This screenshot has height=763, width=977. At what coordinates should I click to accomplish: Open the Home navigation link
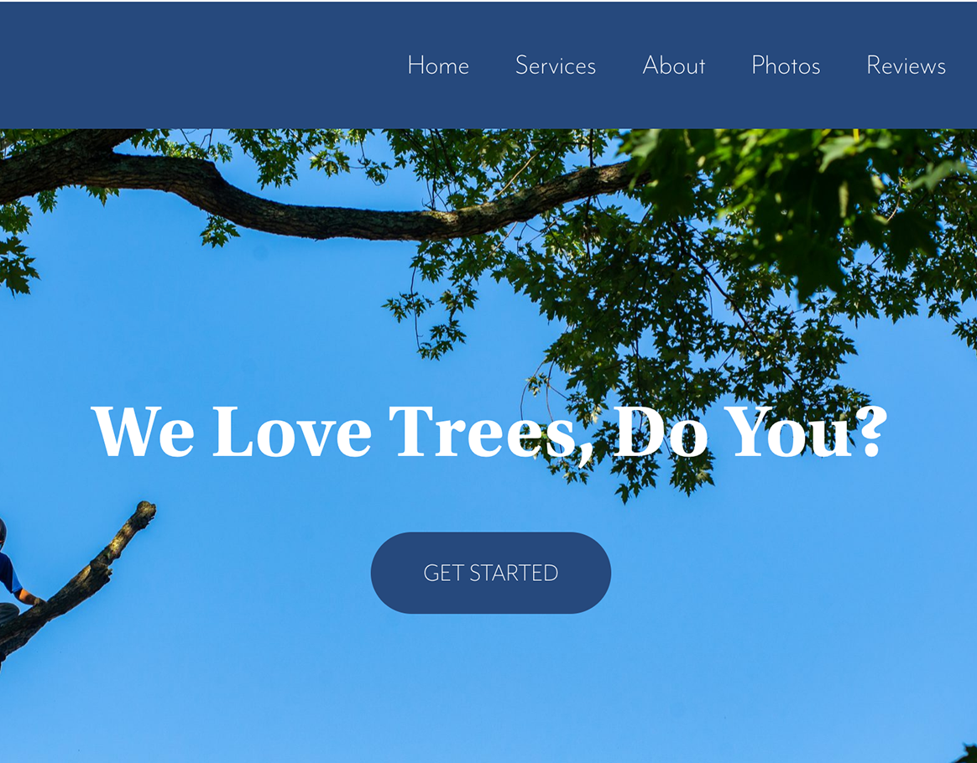(438, 65)
